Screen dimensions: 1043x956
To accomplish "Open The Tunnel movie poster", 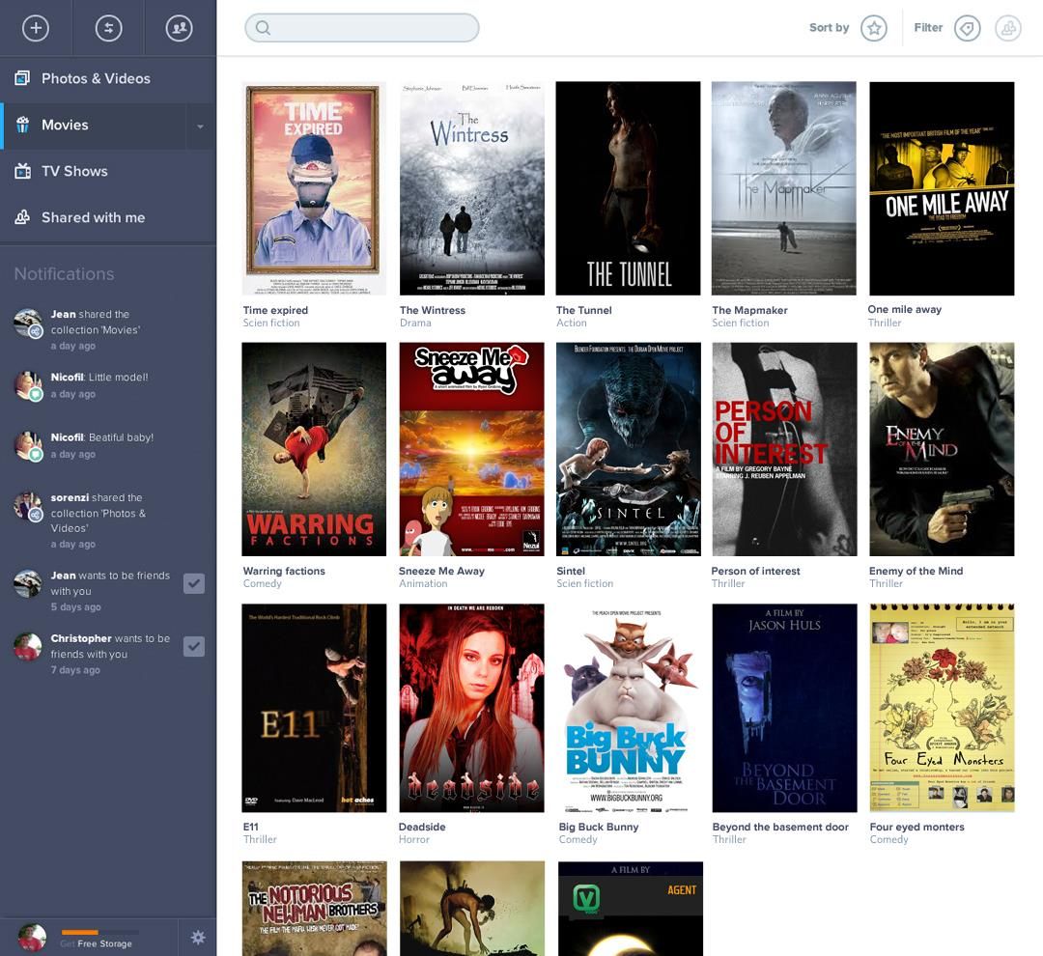I will point(628,188).
